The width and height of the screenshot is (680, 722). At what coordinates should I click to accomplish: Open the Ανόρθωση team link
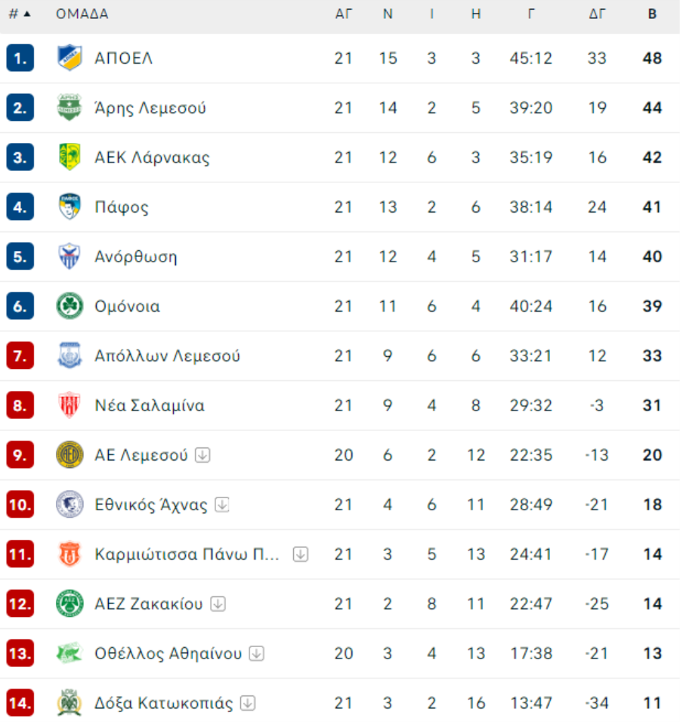(136, 256)
